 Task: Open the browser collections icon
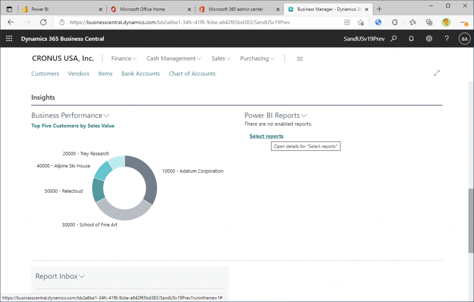pyautogui.click(x=429, y=22)
